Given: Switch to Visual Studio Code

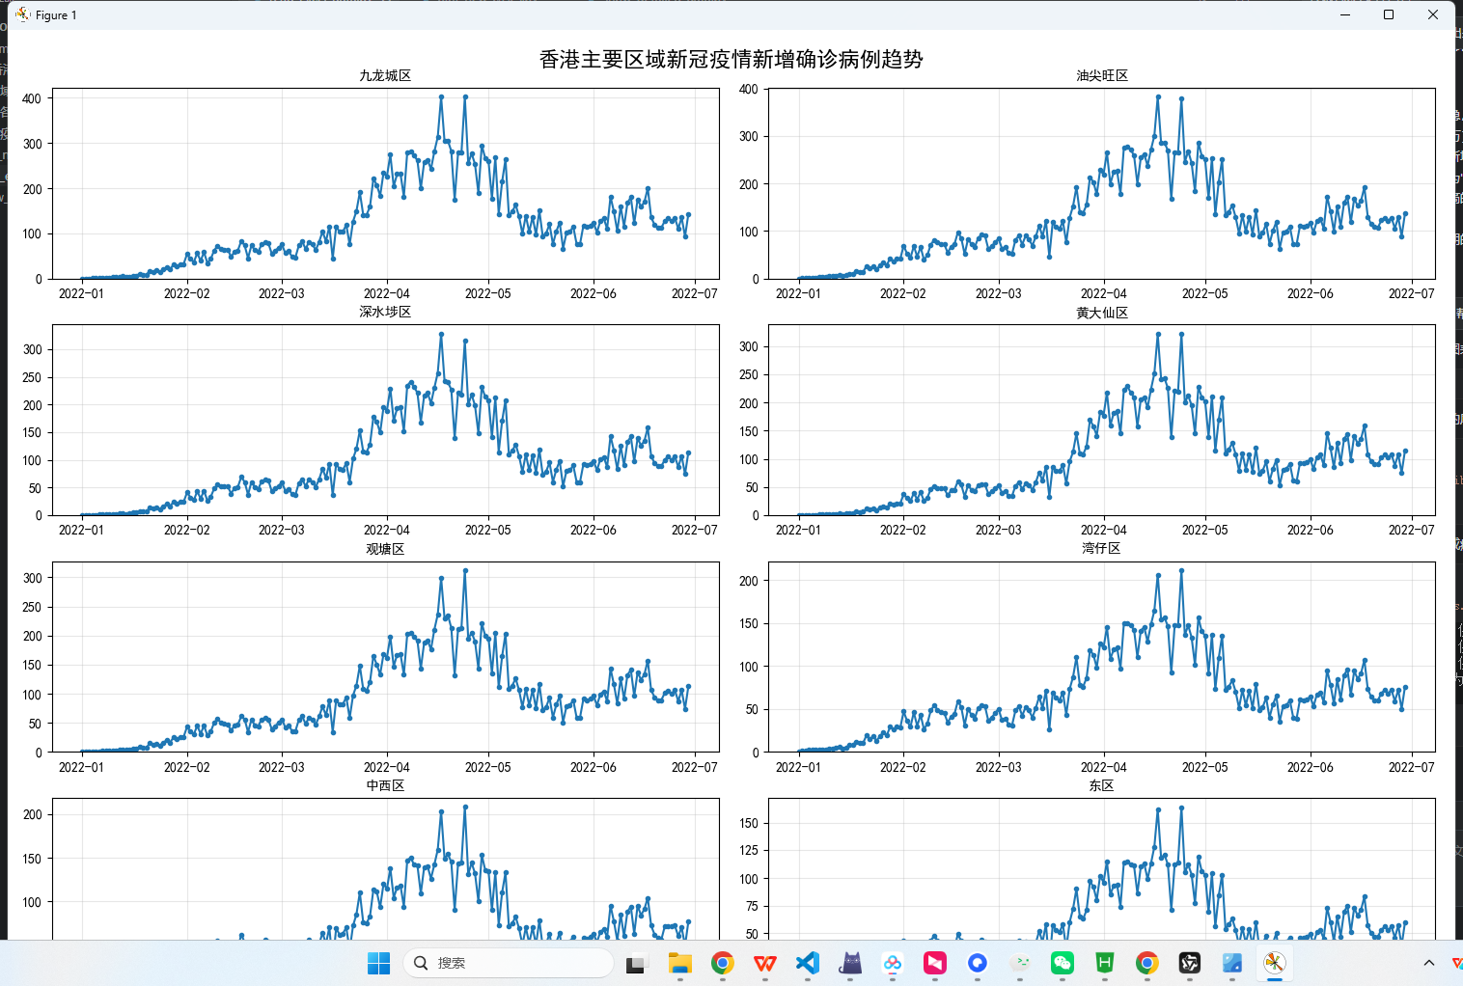Looking at the screenshot, I should [808, 963].
